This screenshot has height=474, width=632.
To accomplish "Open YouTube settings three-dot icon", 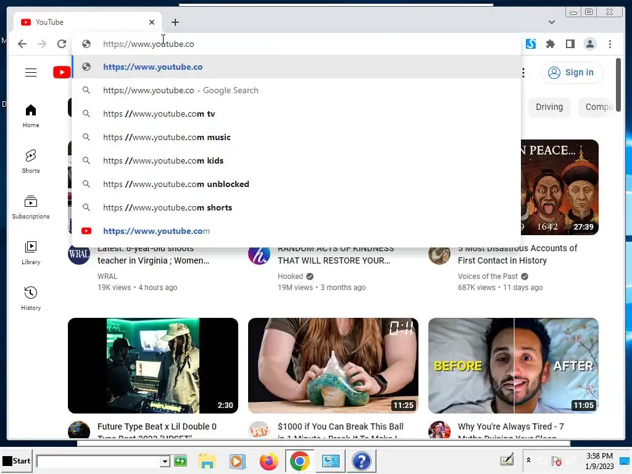I will [x=523, y=73].
